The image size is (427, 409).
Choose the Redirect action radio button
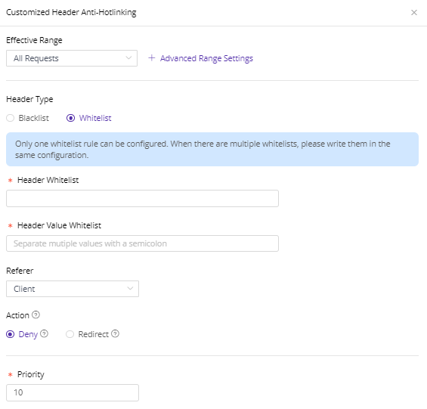[x=70, y=334]
